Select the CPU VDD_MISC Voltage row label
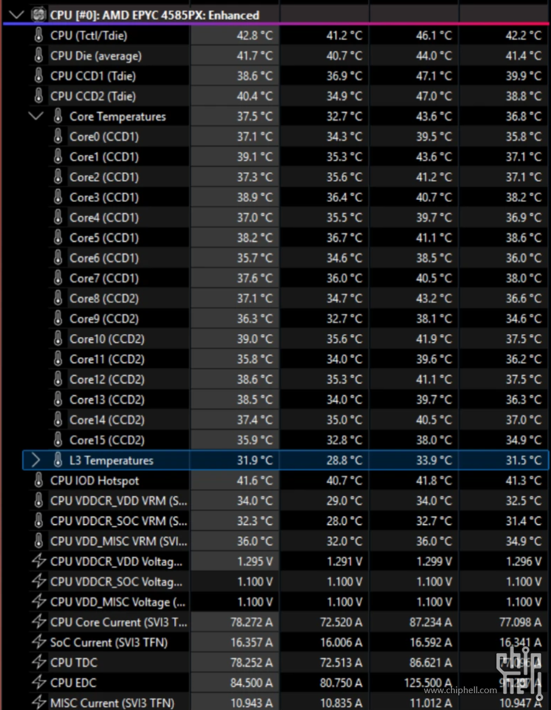This screenshot has height=710, width=551. pyautogui.click(x=118, y=603)
